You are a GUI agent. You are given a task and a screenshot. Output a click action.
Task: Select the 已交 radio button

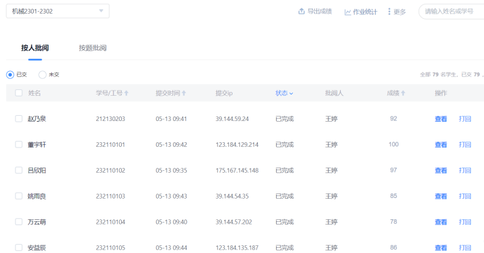coord(10,74)
